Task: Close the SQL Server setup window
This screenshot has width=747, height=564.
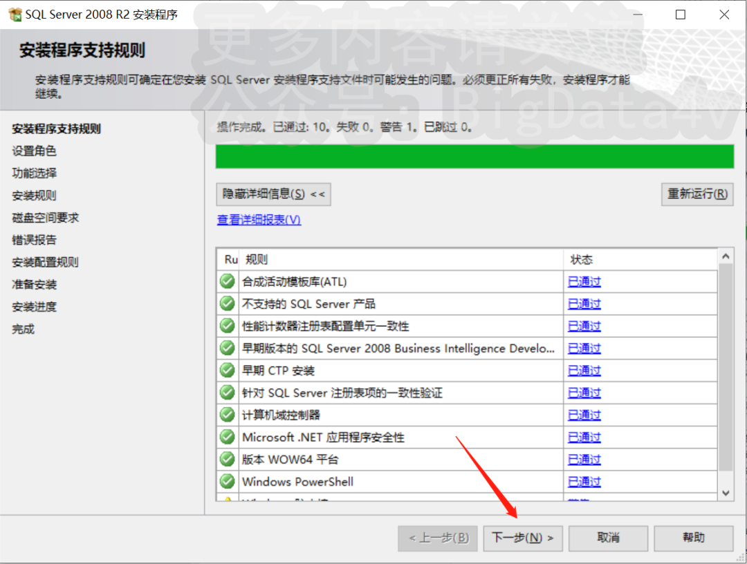Action: click(724, 15)
